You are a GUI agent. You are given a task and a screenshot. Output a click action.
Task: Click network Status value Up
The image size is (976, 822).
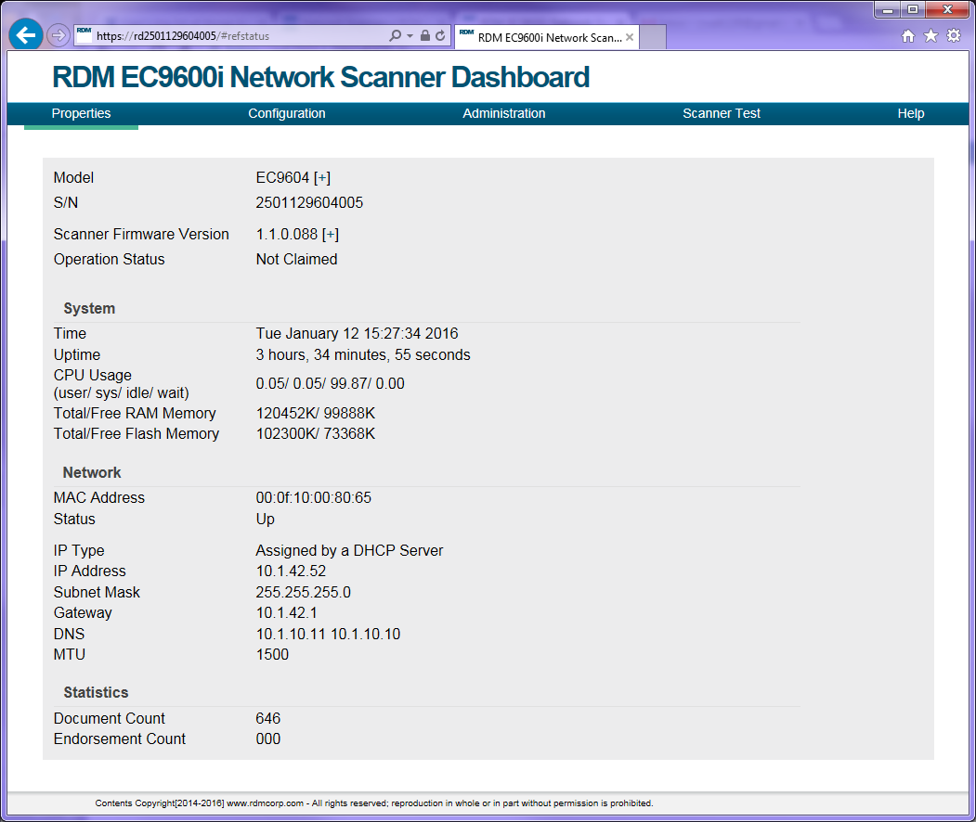pos(266,520)
